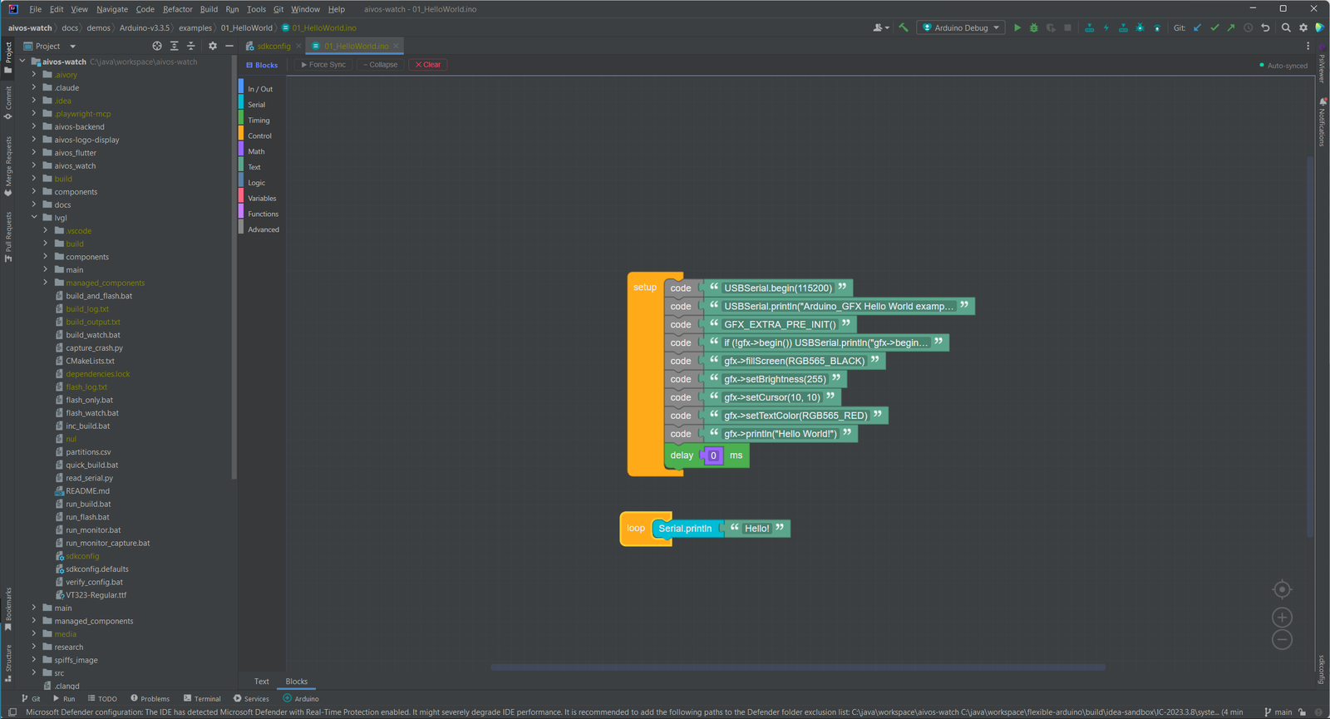1330x719 pixels.
Task: Click the red Clear button
Action: point(428,65)
